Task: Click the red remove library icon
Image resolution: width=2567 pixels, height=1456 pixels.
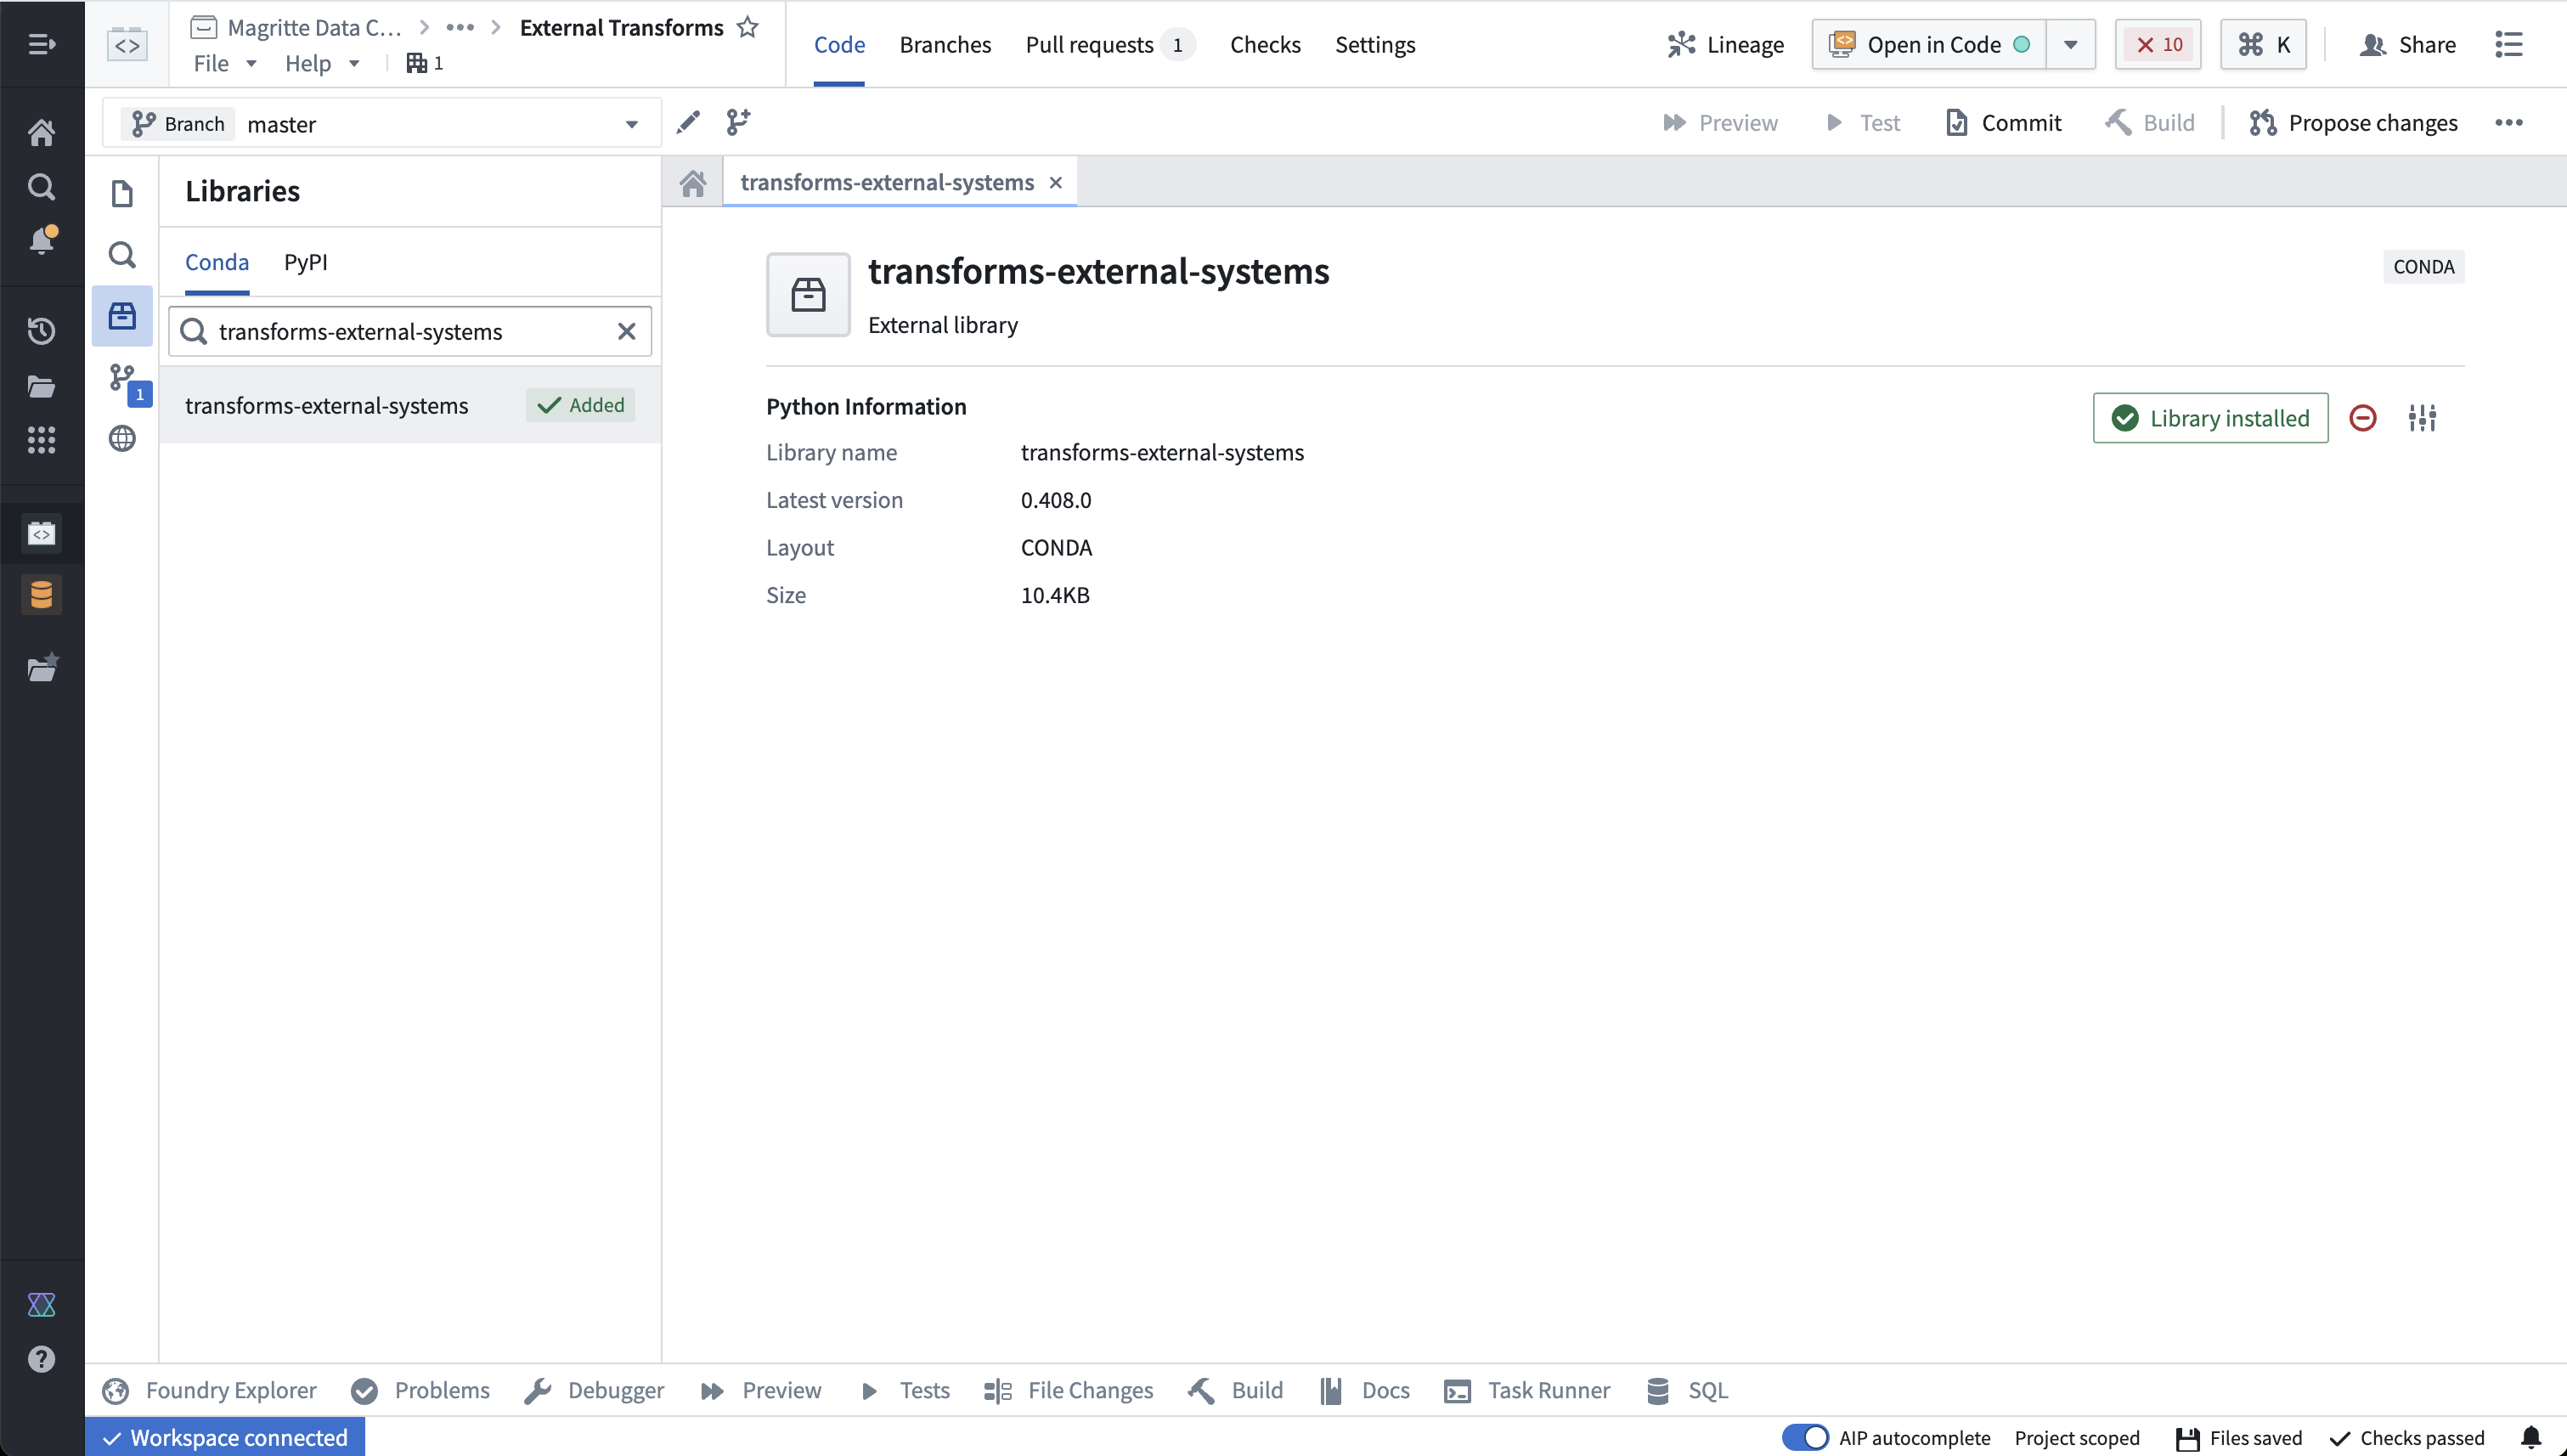Action: click(x=2362, y=418)
